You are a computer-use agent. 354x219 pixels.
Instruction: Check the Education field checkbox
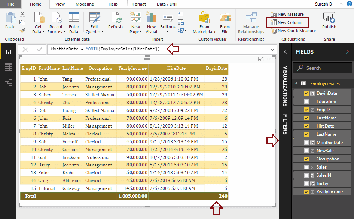pos(306,101)
